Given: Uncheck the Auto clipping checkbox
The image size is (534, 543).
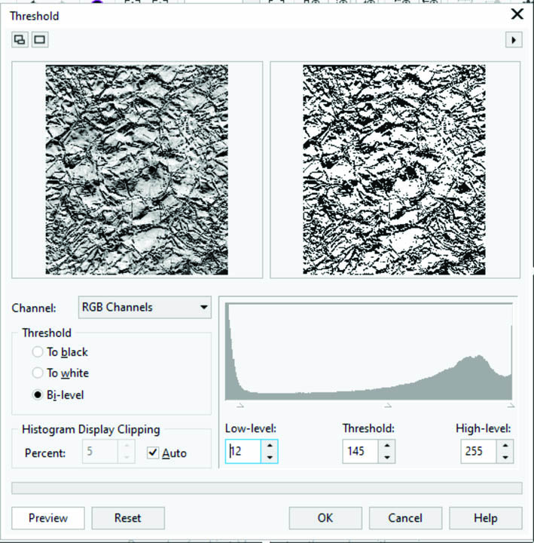Looking at the screenshot, I should [x=153, y=452].
